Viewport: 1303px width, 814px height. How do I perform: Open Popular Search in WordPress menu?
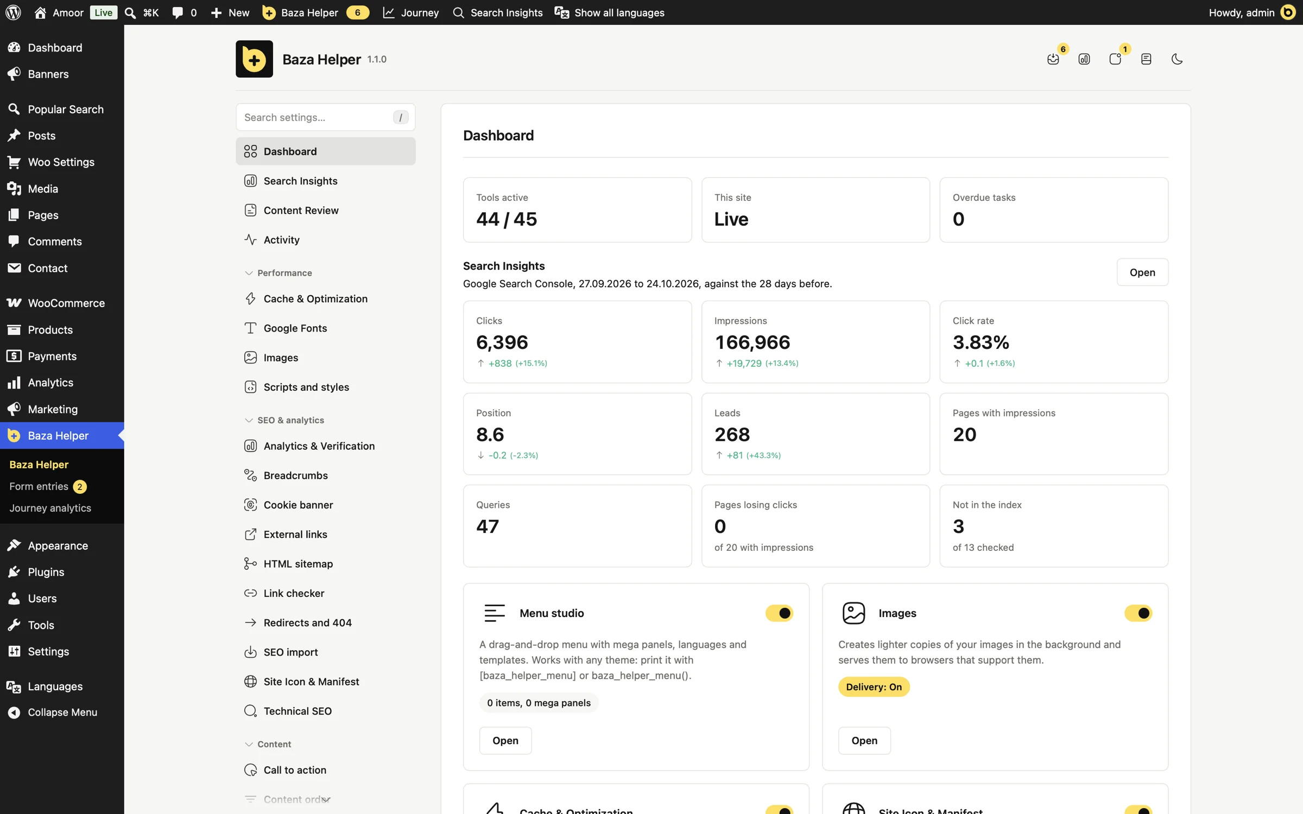62,109
